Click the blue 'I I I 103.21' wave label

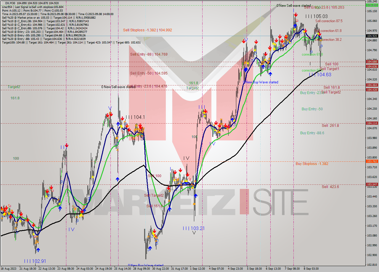click(194, 228)
